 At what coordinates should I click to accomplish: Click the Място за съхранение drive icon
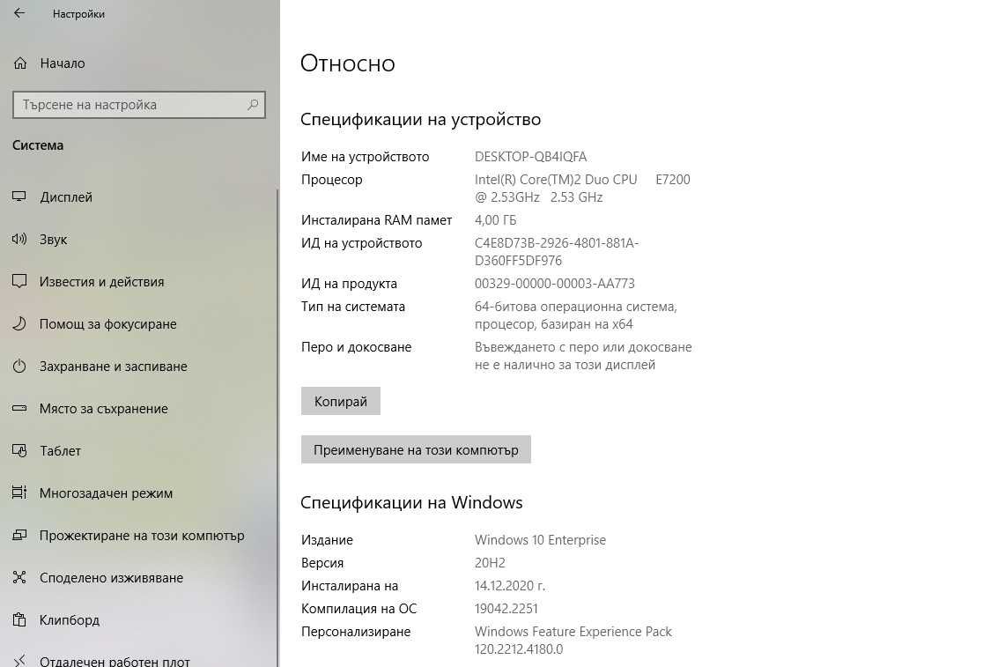click(19, 408)
